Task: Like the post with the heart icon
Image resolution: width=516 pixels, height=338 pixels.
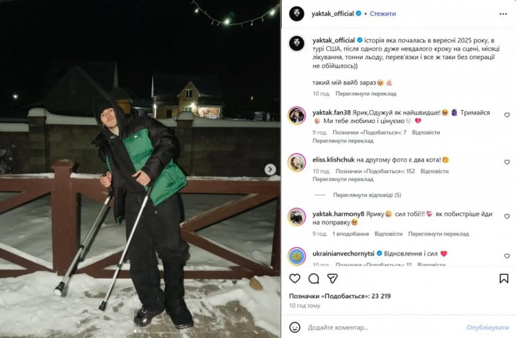Action: click(x=295, y=279)
